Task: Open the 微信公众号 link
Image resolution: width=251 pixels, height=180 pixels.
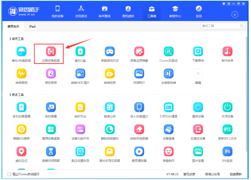Action: point(213,174)
